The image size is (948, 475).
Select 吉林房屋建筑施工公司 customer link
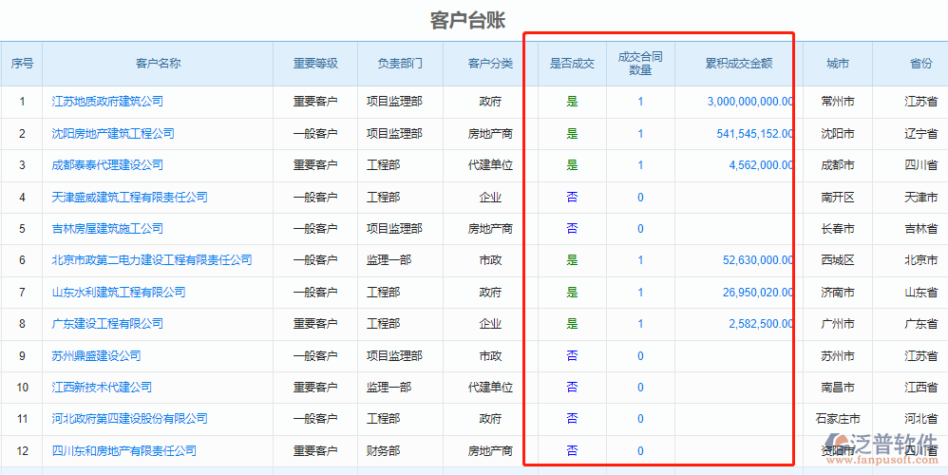[x=107, y=229]
